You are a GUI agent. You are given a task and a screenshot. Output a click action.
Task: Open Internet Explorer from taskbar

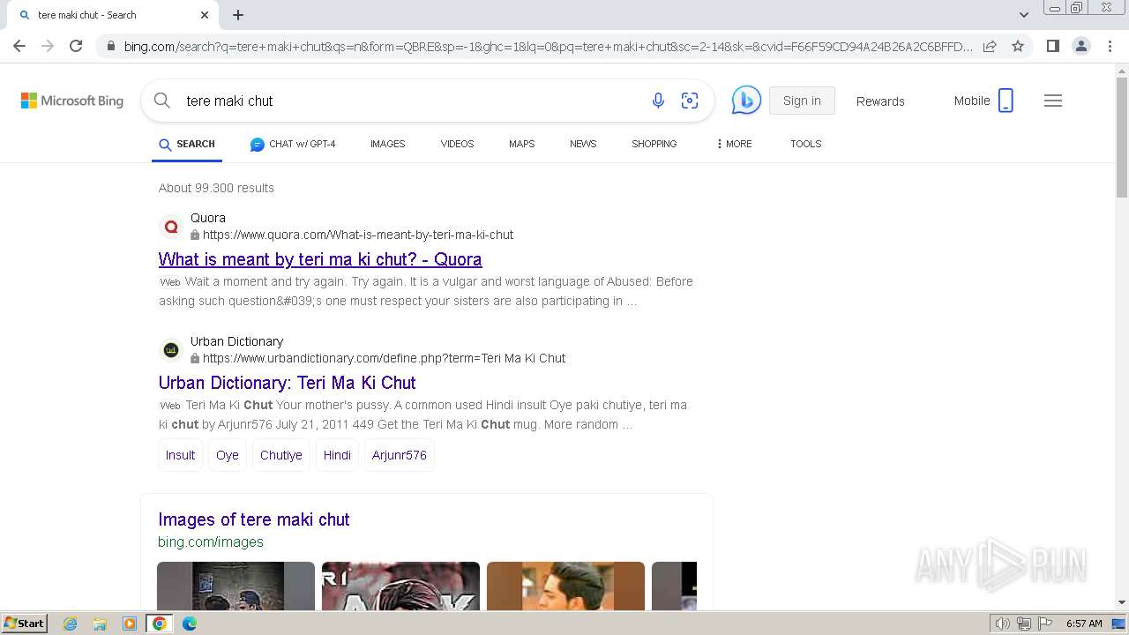(71, 624)
